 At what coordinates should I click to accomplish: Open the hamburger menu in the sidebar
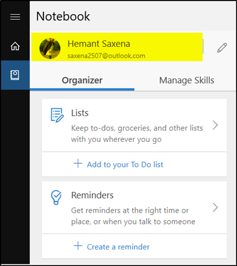[15, 17]
